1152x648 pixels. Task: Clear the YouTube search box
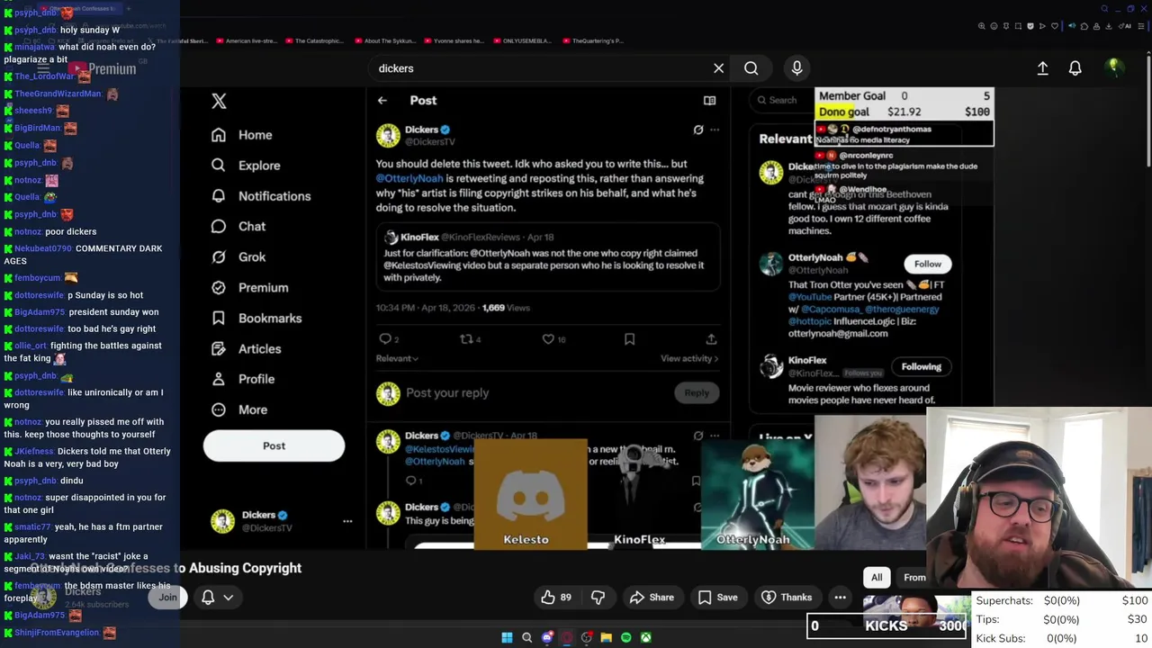tap(718, 68)
